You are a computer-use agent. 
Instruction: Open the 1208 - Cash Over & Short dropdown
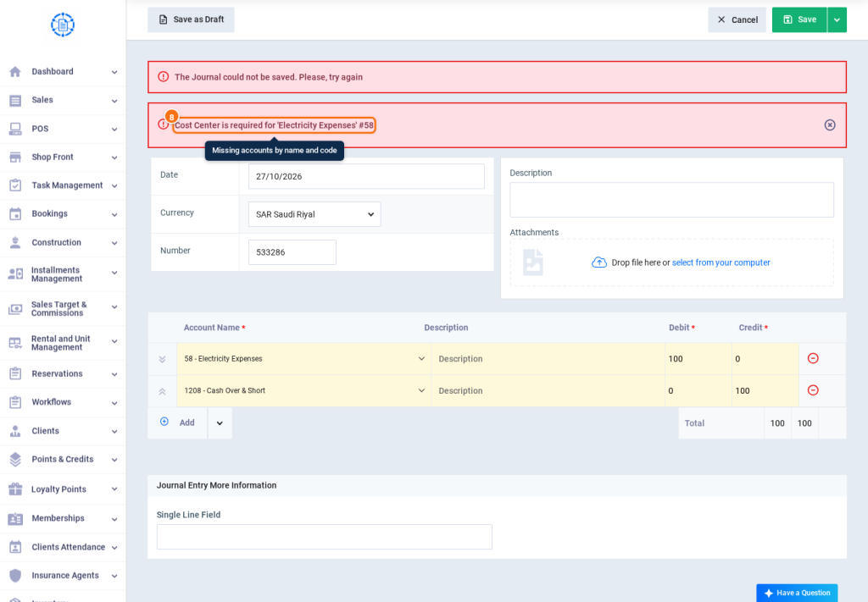pyautogui.click(x=304, y=391)
